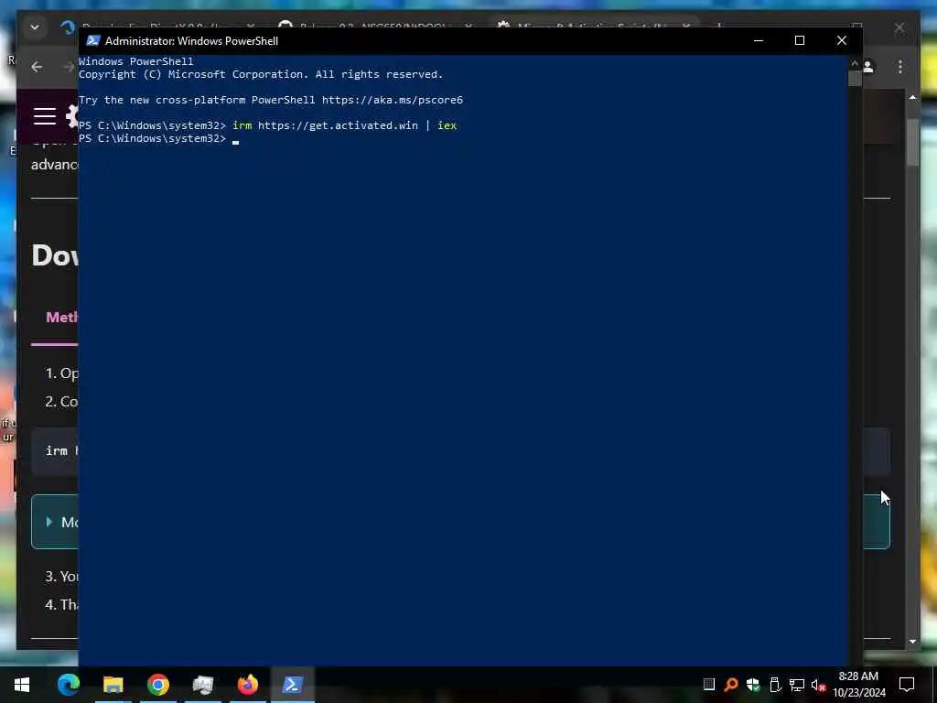
Task: Minimize the PowerShell window
Action: point(759,40)
